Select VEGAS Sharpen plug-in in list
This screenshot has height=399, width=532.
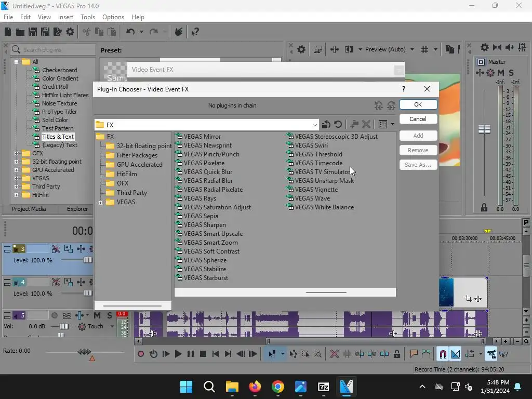point(205,225)
